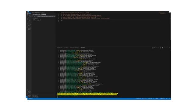Collapse the Projects folder section
The image size is (195, 109).
(36, 18)
